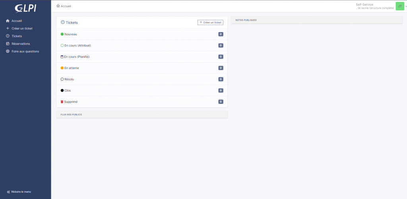Click the home icon in breadcrumb
This screenshot has height=199, width=407.
click(58, 6)
